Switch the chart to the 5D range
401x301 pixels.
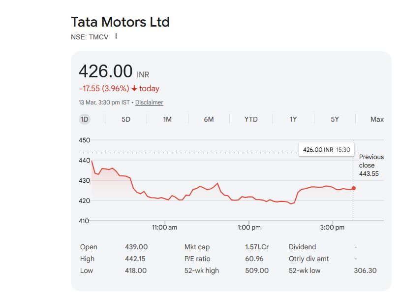tap(126, 119)
